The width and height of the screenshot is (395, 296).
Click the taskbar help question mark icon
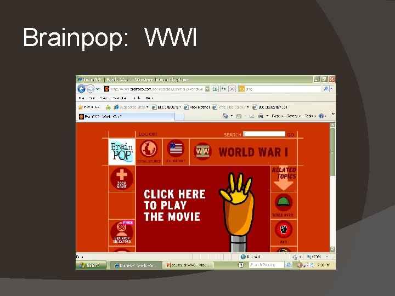[241, 265]
